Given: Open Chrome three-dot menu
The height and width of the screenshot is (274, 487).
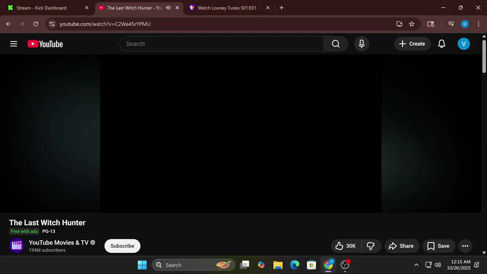Looking at the screenshot, I should (478, 24).
